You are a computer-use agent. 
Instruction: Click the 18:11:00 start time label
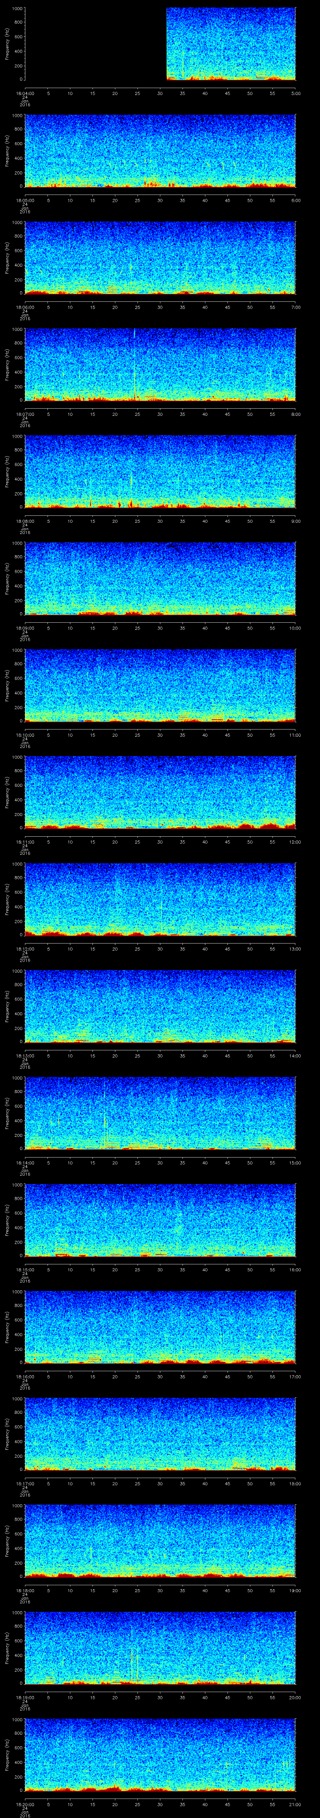25,841
